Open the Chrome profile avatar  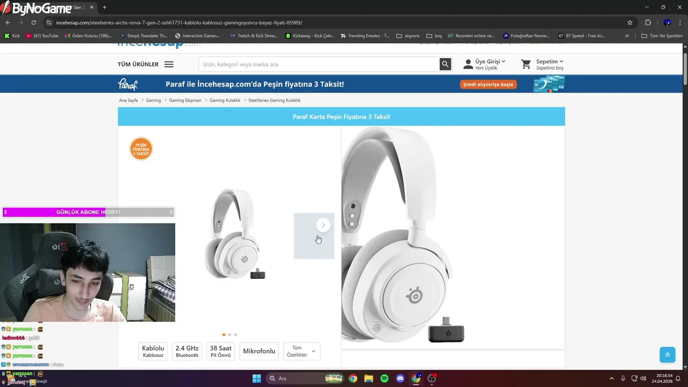tap(667, 23)
